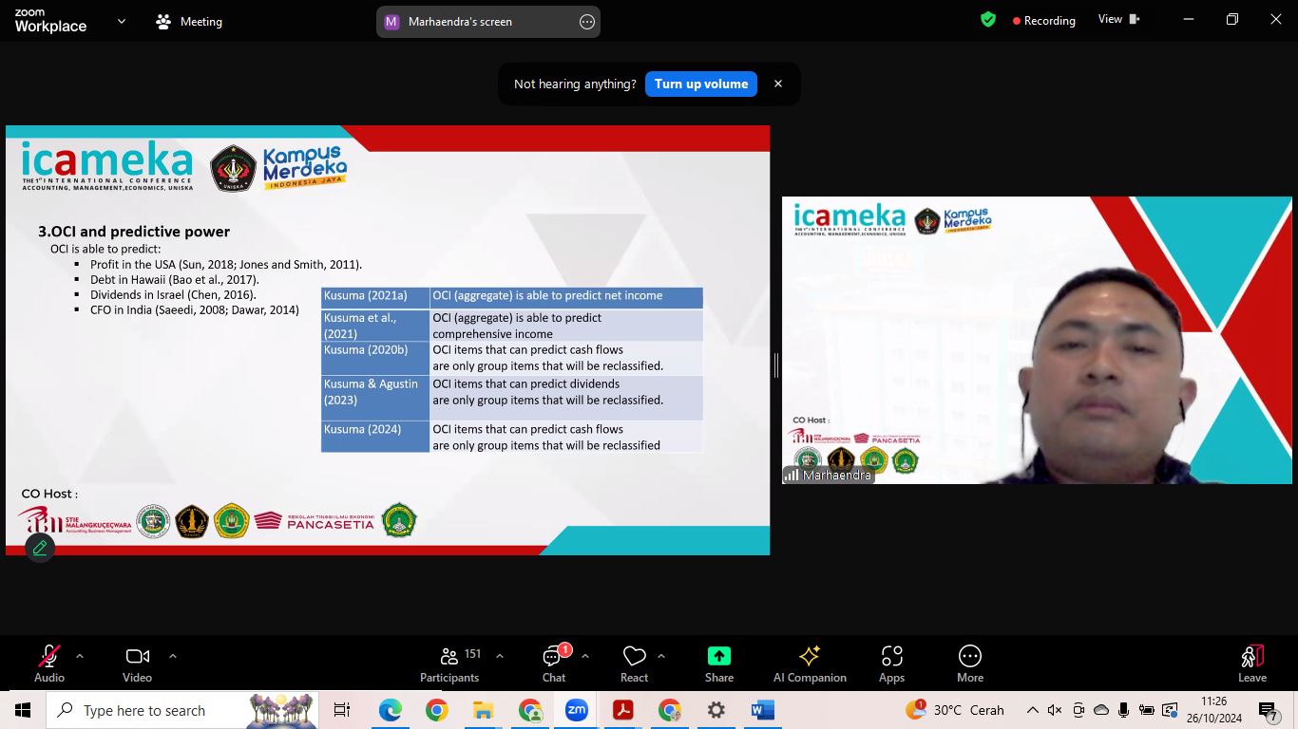Screen dimensions: 1298x729
Task: Expand audio settings chevron
Action: coord(80,656)
